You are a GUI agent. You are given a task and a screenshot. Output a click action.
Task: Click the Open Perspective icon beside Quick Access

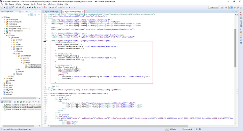(x=222, y=7)
